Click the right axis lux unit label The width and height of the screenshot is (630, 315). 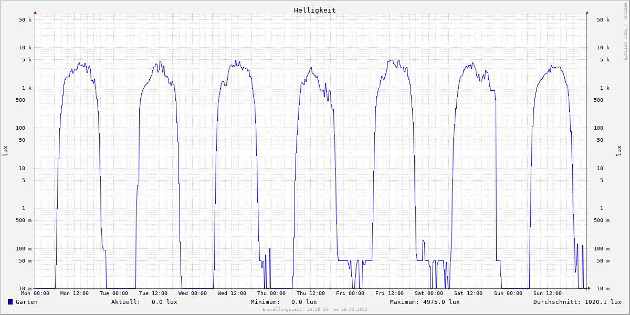click(619, 151)
